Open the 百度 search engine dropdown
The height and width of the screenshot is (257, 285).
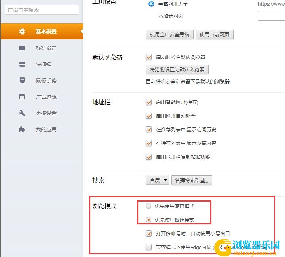(158, 180)
